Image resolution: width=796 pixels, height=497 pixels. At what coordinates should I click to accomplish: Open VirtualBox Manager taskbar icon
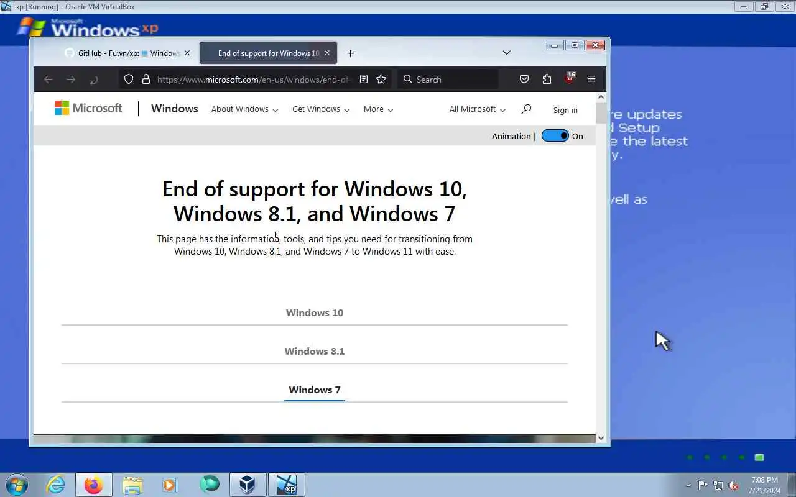tap(248, 485)
